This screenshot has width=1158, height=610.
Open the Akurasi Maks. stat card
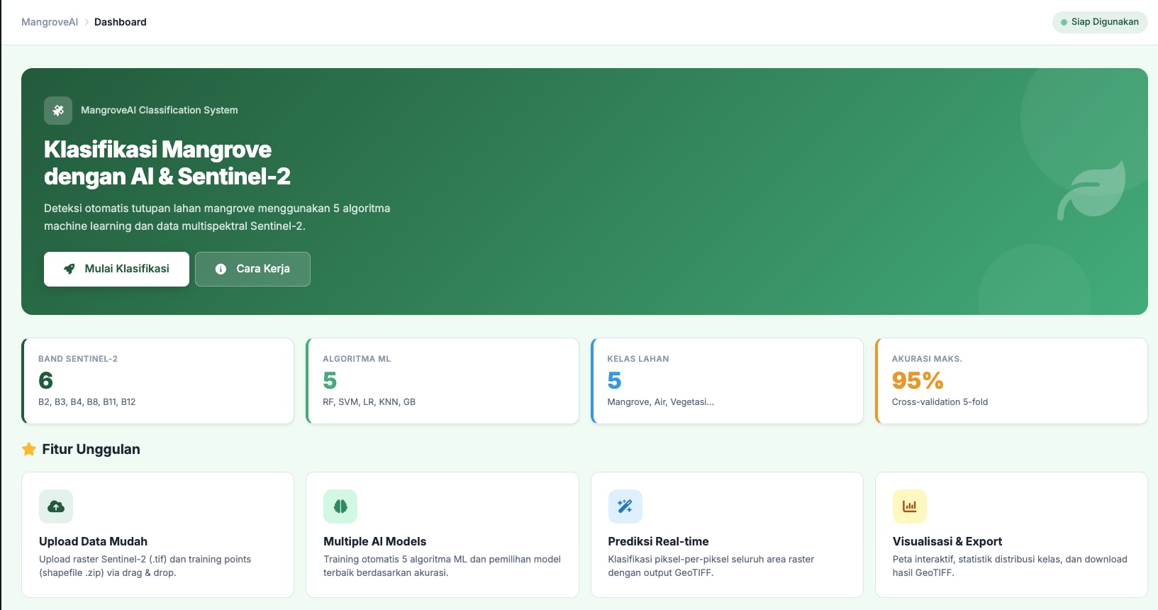[x=1011, y=381]
